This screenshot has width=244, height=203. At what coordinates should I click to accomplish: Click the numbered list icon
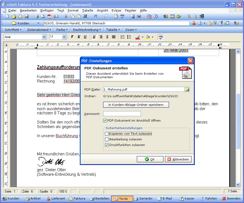(x=123, y=37)
